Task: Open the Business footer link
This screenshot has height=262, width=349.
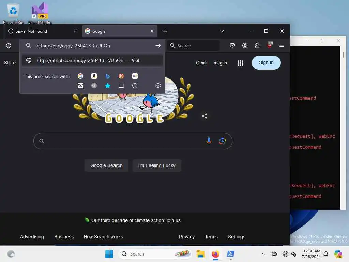Action: (x=64, y=237)
